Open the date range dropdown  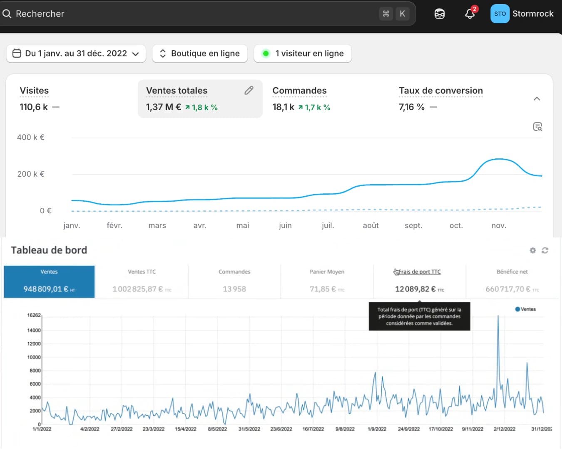click(76, 53)
